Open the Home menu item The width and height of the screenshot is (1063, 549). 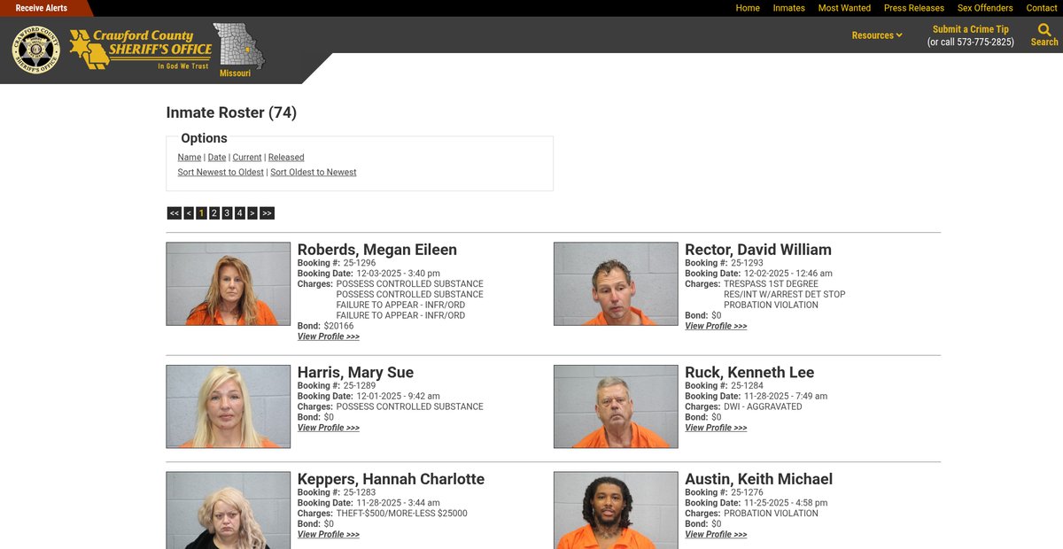point(748,8)
